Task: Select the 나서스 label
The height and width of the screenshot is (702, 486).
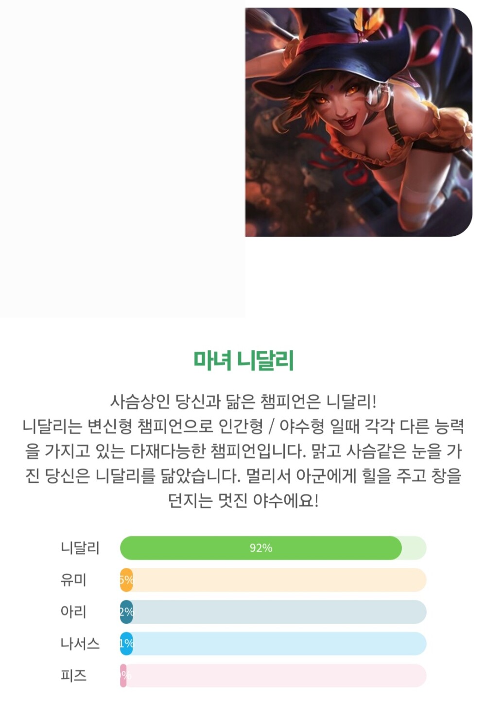Action: coord(80,644)
